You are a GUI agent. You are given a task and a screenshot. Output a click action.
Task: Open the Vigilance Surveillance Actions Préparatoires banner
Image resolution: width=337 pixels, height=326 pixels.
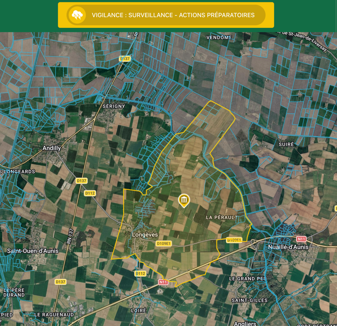166,15
